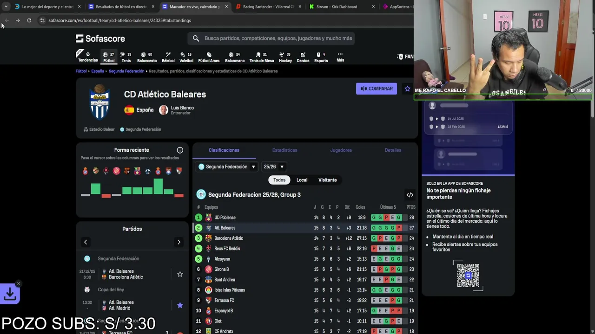595x334 pixels.
Task: Click the download overlay icon
Action: click(10, 294)
